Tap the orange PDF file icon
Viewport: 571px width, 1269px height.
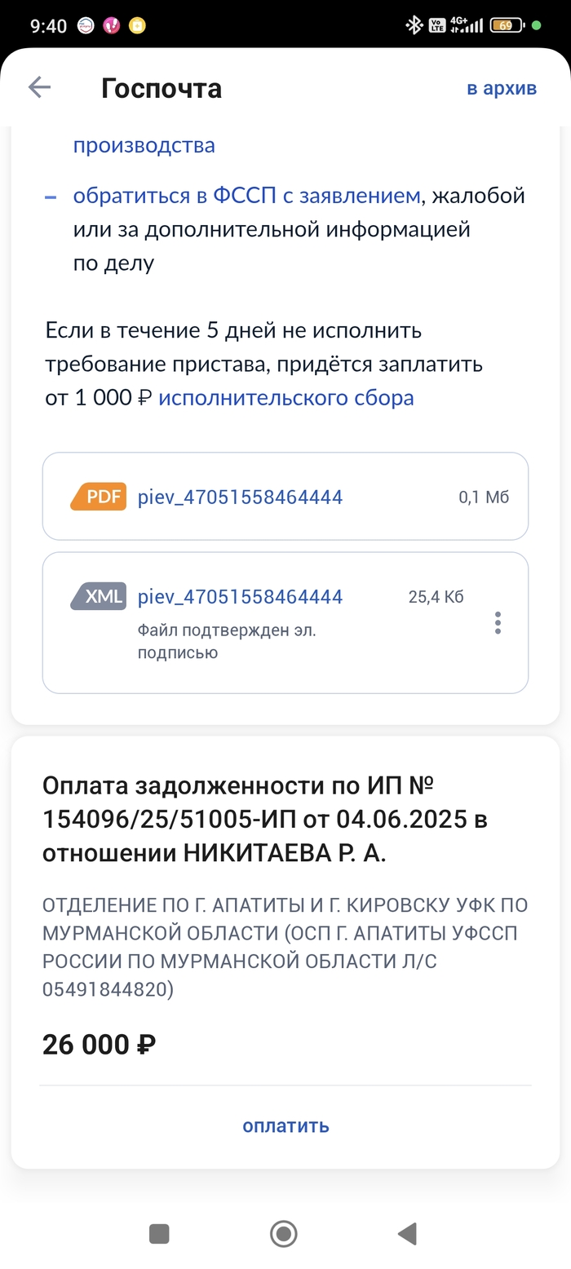[99, 497]
